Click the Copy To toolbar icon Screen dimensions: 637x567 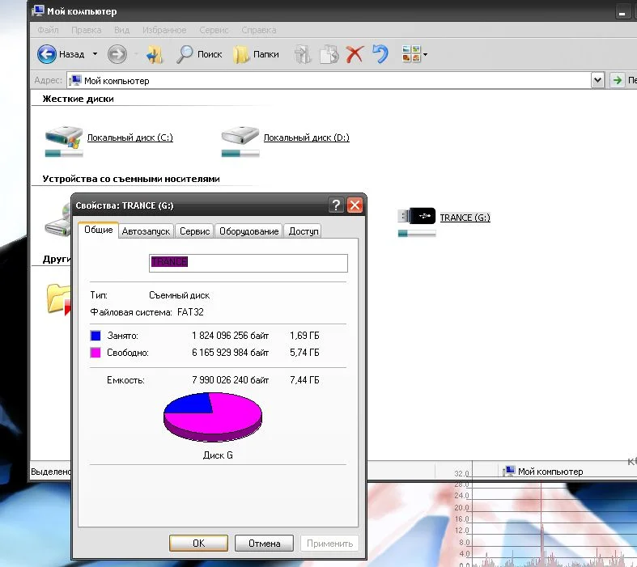point(329,54)
